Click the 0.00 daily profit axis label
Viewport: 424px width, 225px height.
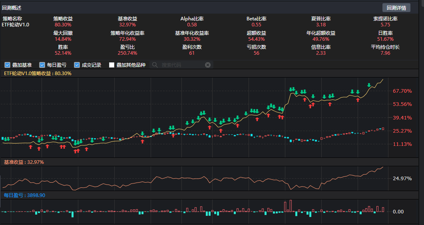tap(398, 211)
